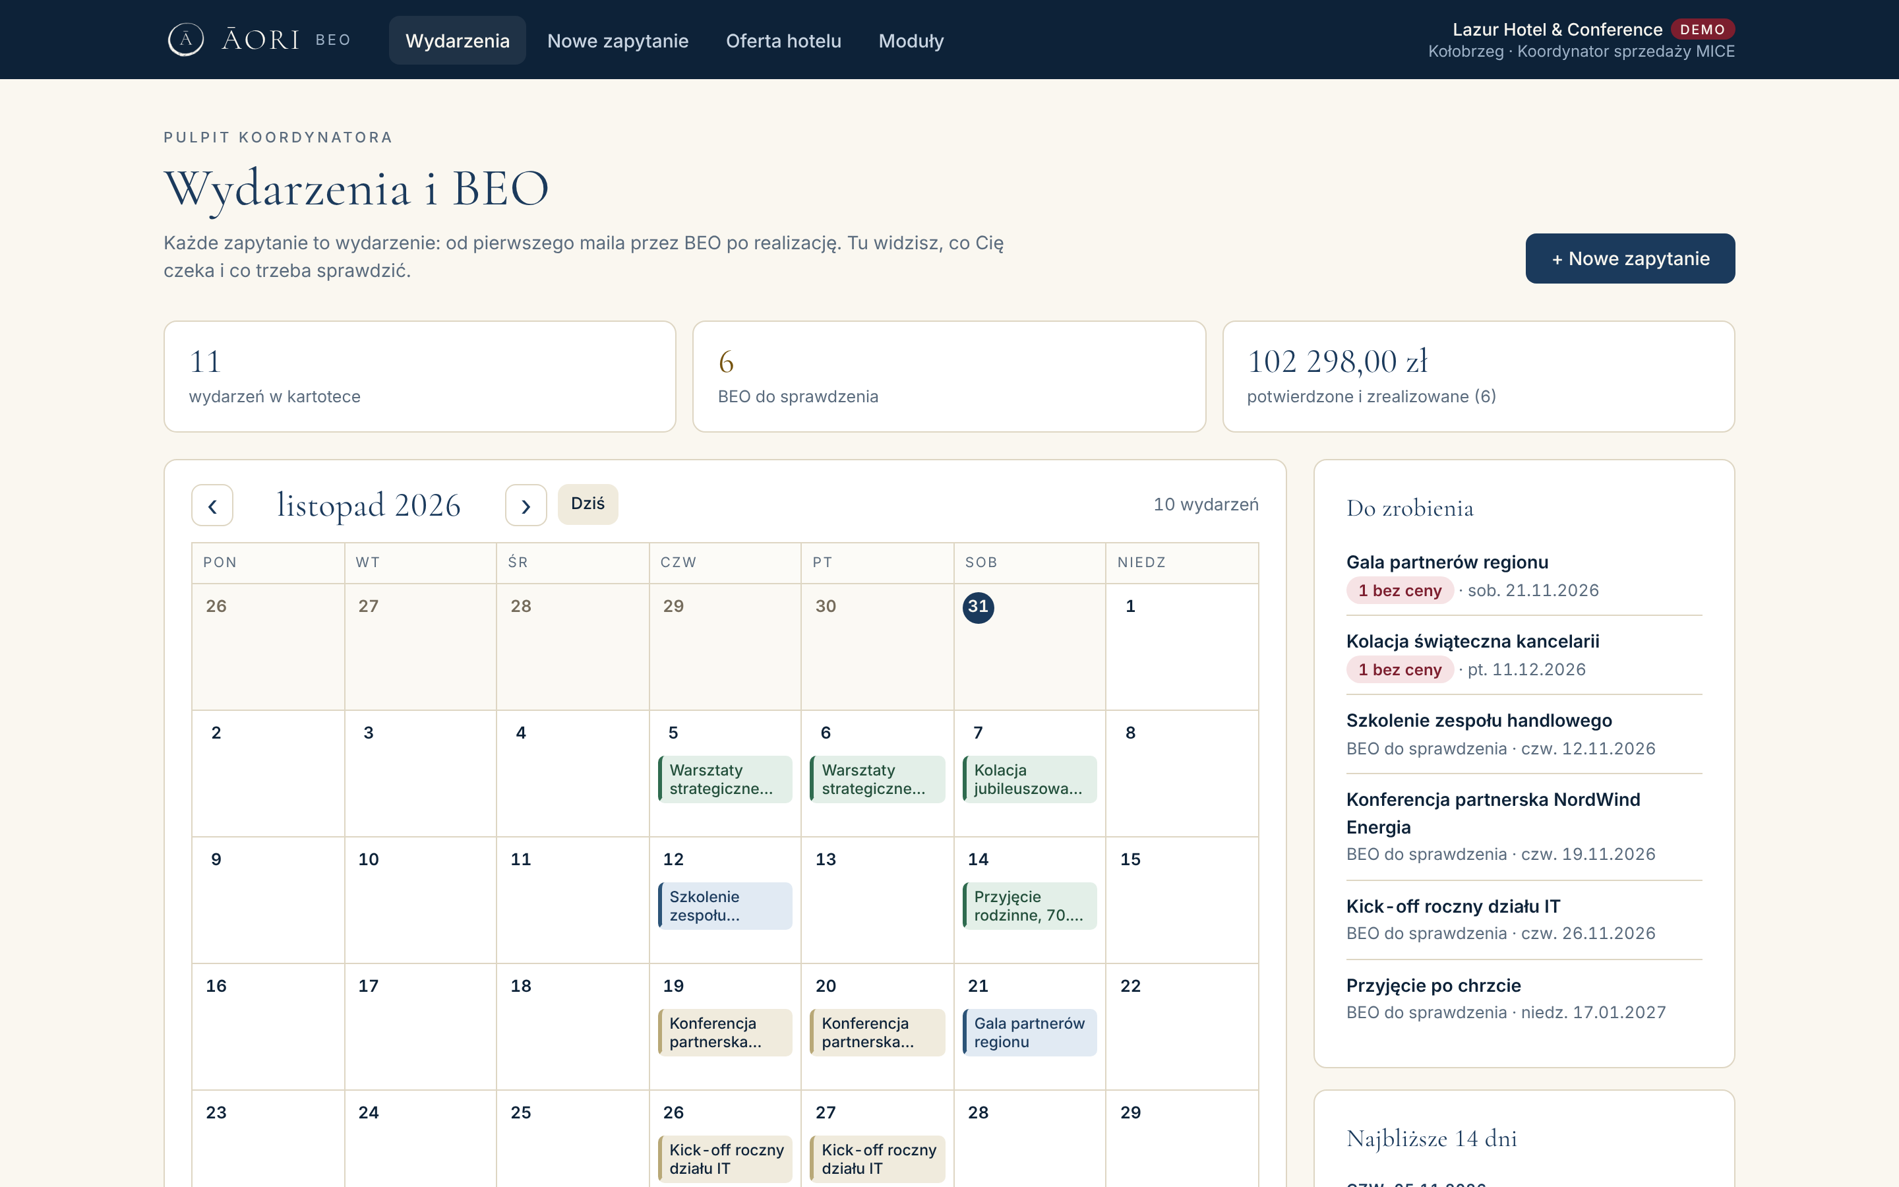This screenshot has width=1899, height=1187.
Task: Open Kolacja jubileuszowa event on the 7th
Action: tap(1029, 779)
